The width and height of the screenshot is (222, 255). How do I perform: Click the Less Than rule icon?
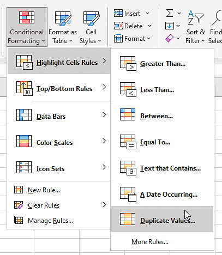pos(128,89)
